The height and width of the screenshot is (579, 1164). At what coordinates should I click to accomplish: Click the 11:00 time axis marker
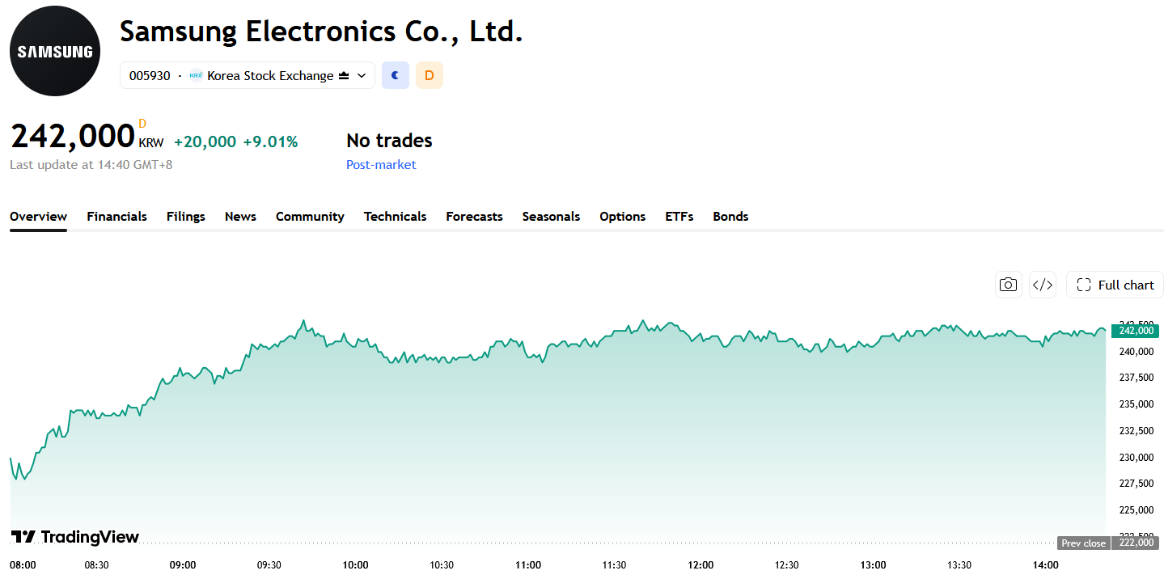[528, 565]
